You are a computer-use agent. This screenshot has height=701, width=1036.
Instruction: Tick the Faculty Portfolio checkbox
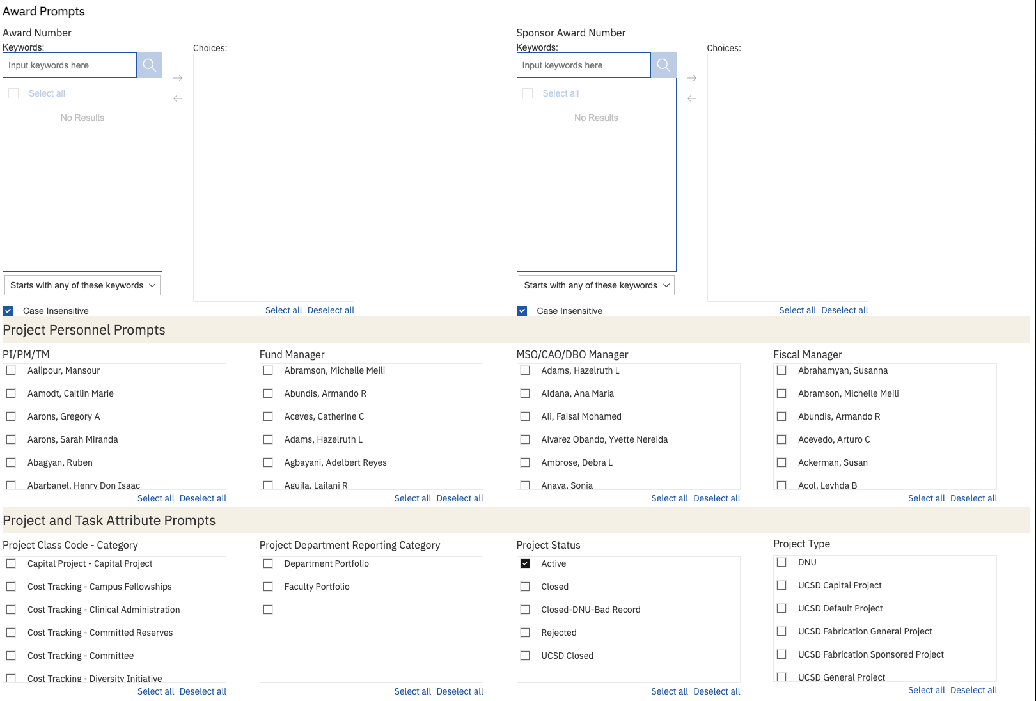point(268,587)
